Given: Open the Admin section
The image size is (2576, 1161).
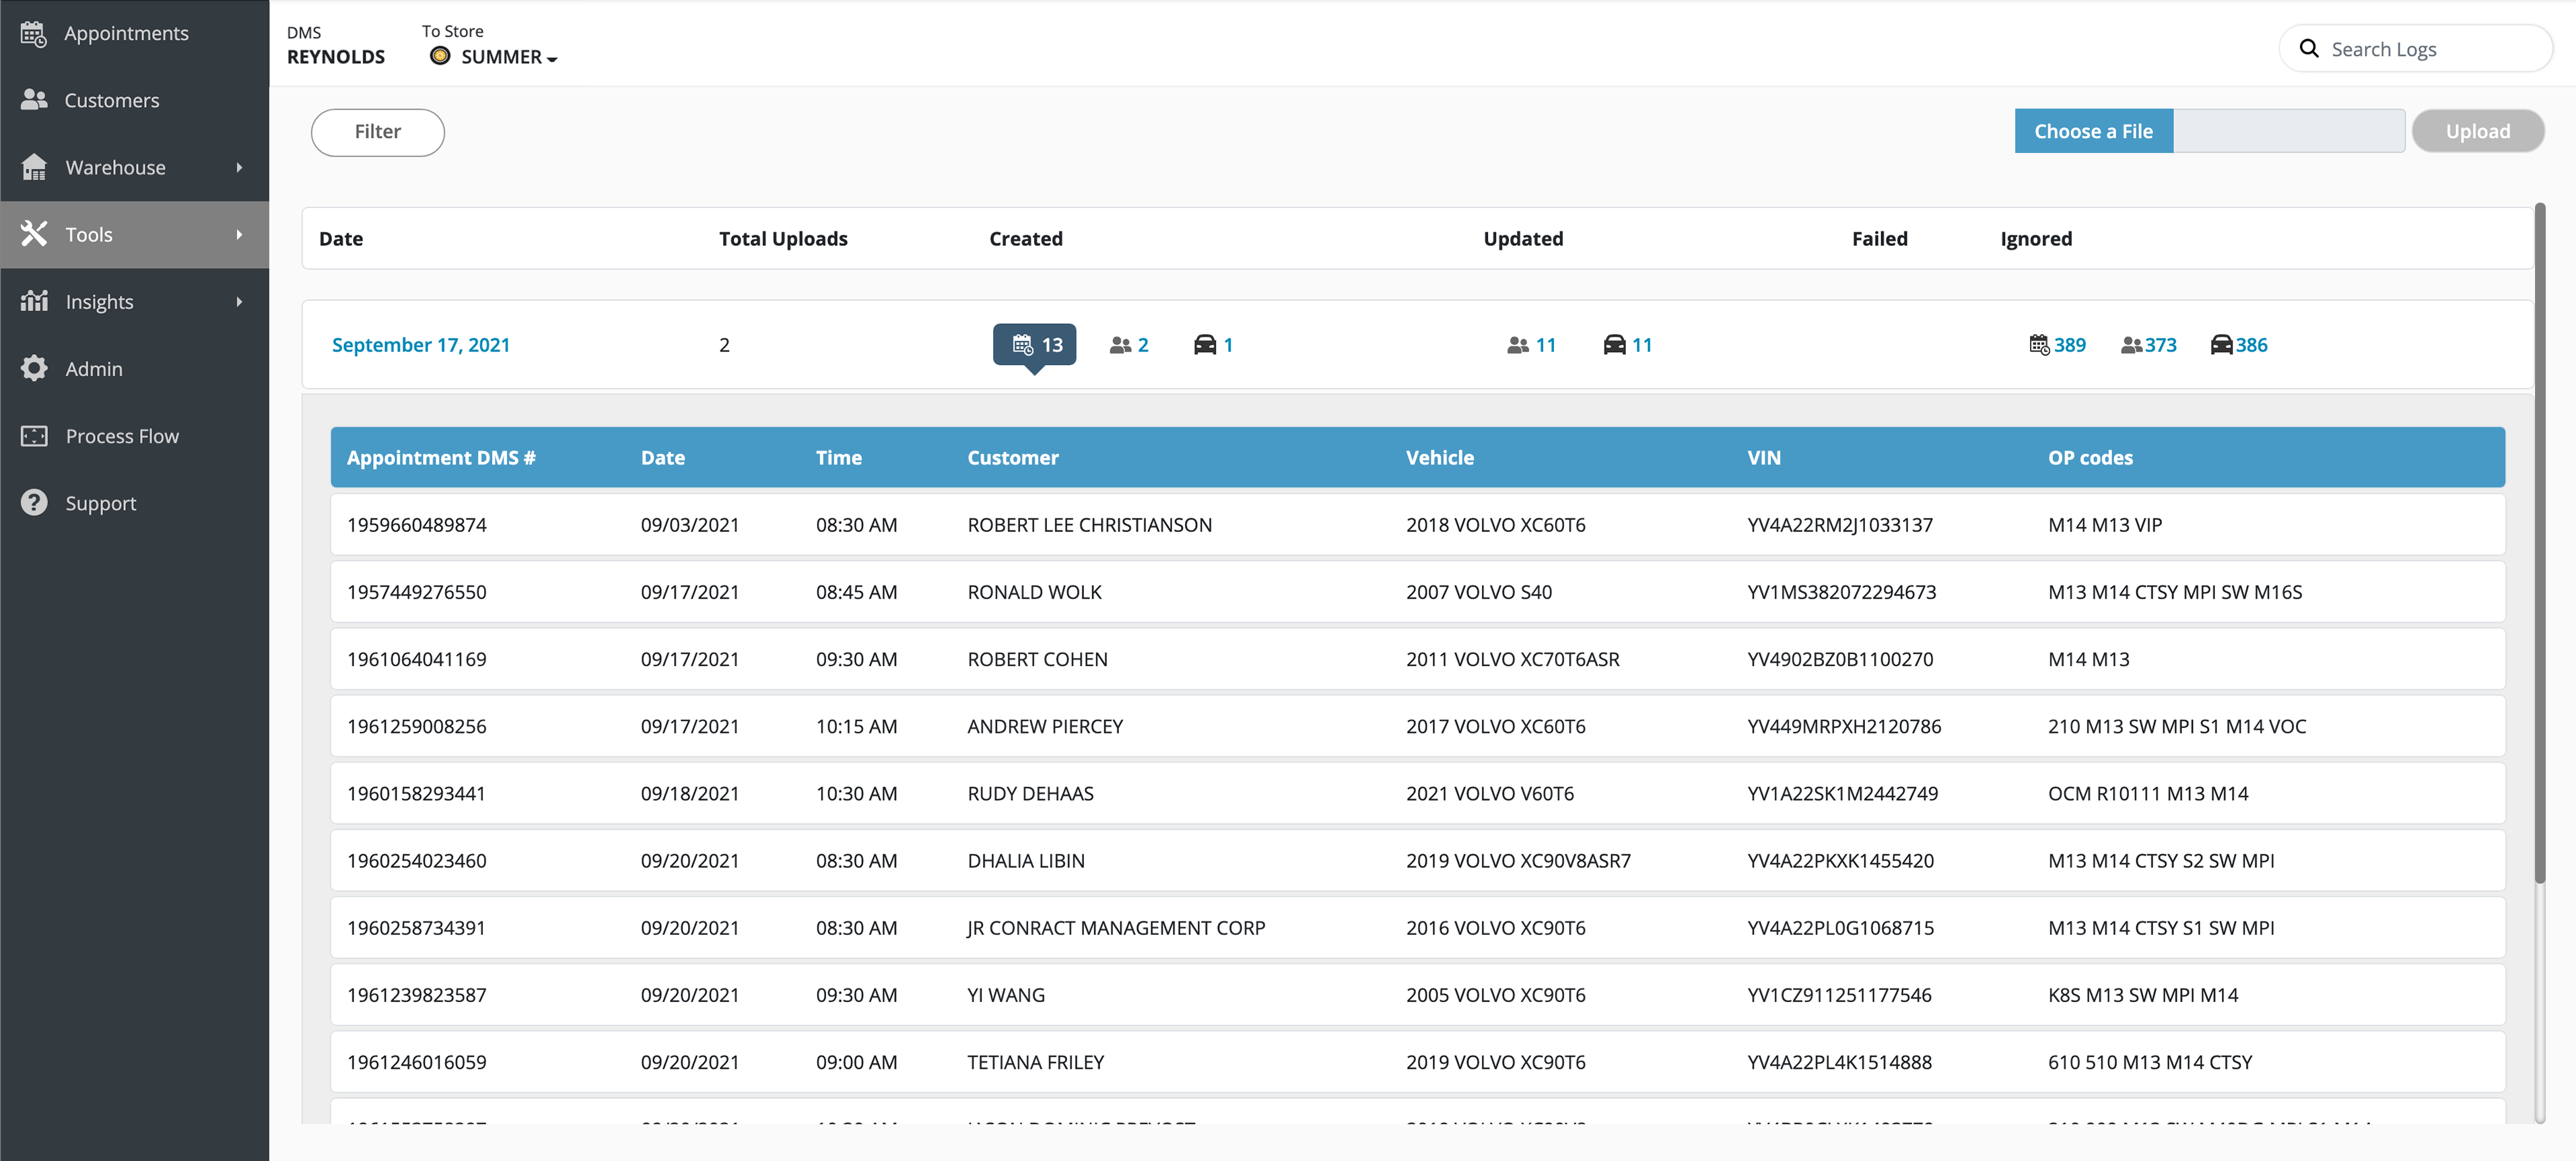Looking at the screenshot, I should click(94, 369).
